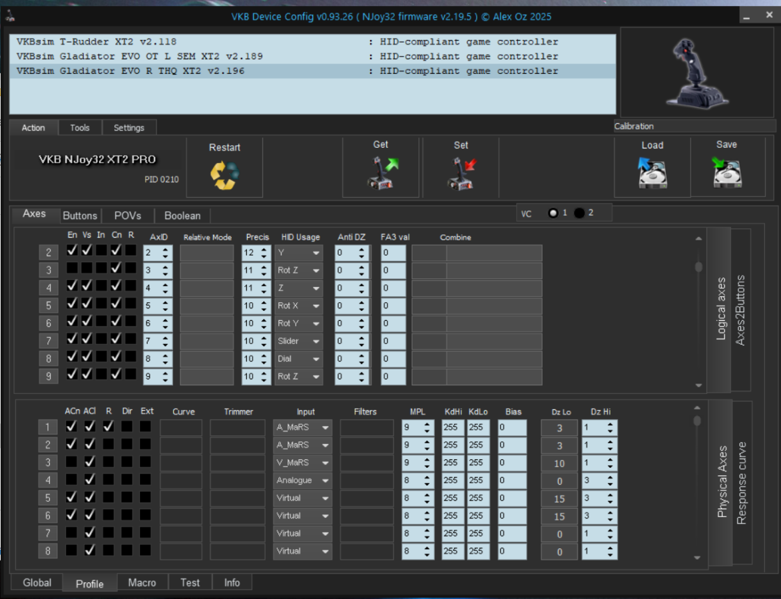The height and width of the screenshot is (599, 781).
Task: Toggle the ACl checkbox on physical axis 4
Action: click(x=90, y=479)
